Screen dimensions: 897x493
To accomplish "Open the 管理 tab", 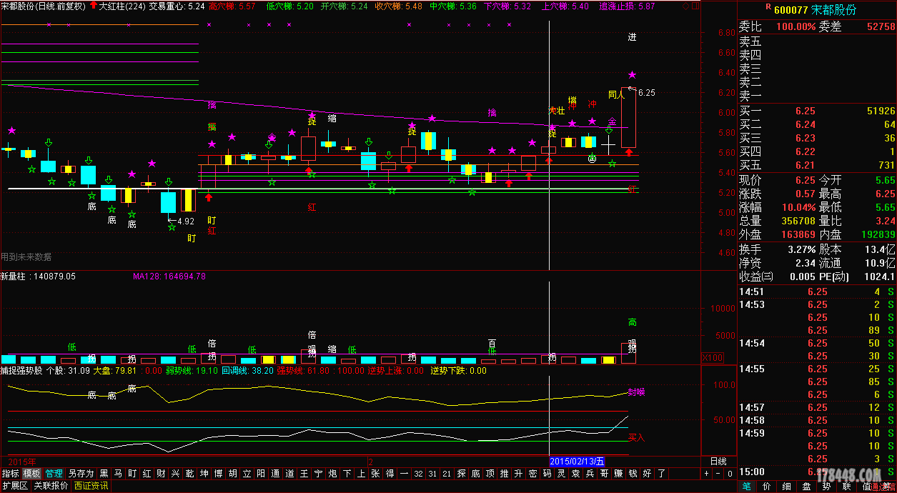I will (x=54, y=473).
